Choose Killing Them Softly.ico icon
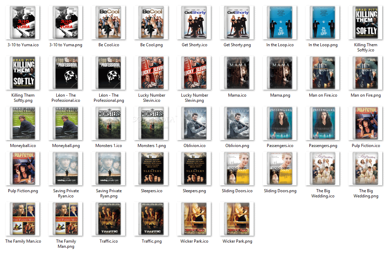This screenshot has height=254, width=386. [366, 23]
